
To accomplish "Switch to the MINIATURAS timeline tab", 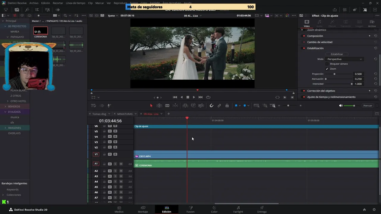I will 125,114.
